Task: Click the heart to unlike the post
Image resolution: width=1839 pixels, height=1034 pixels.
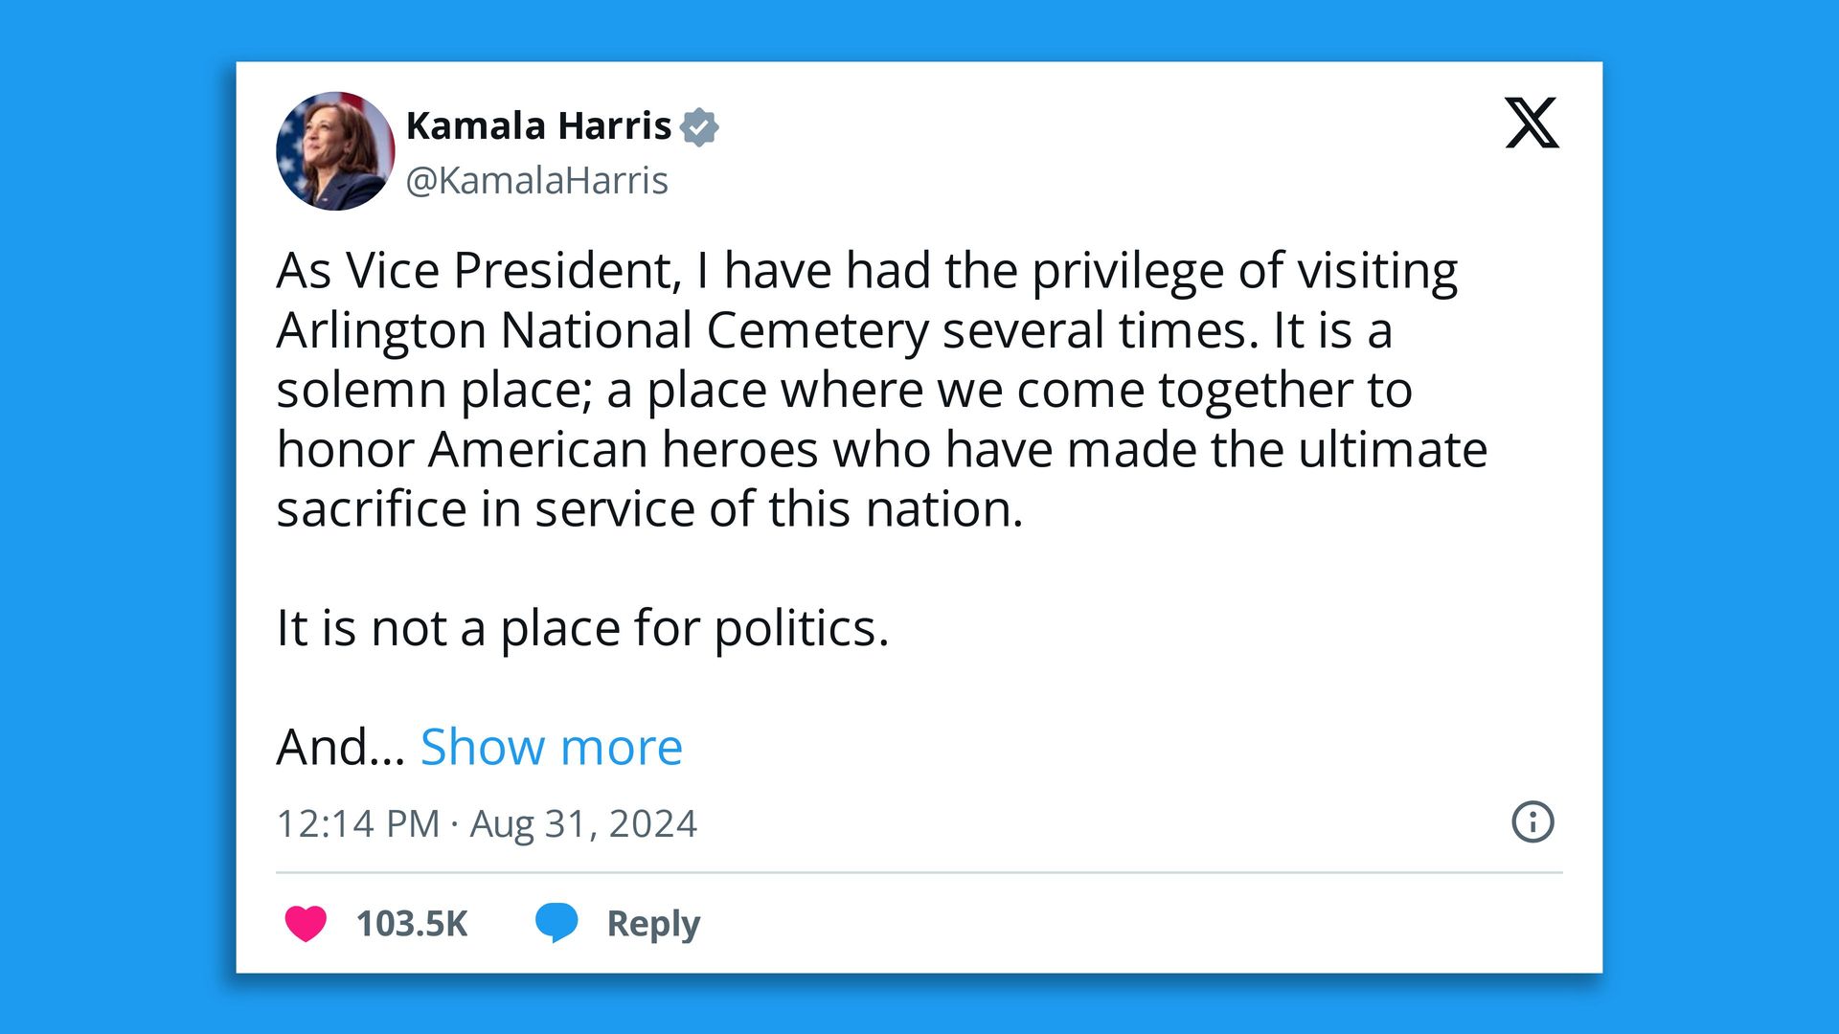Action: point(306,923)
